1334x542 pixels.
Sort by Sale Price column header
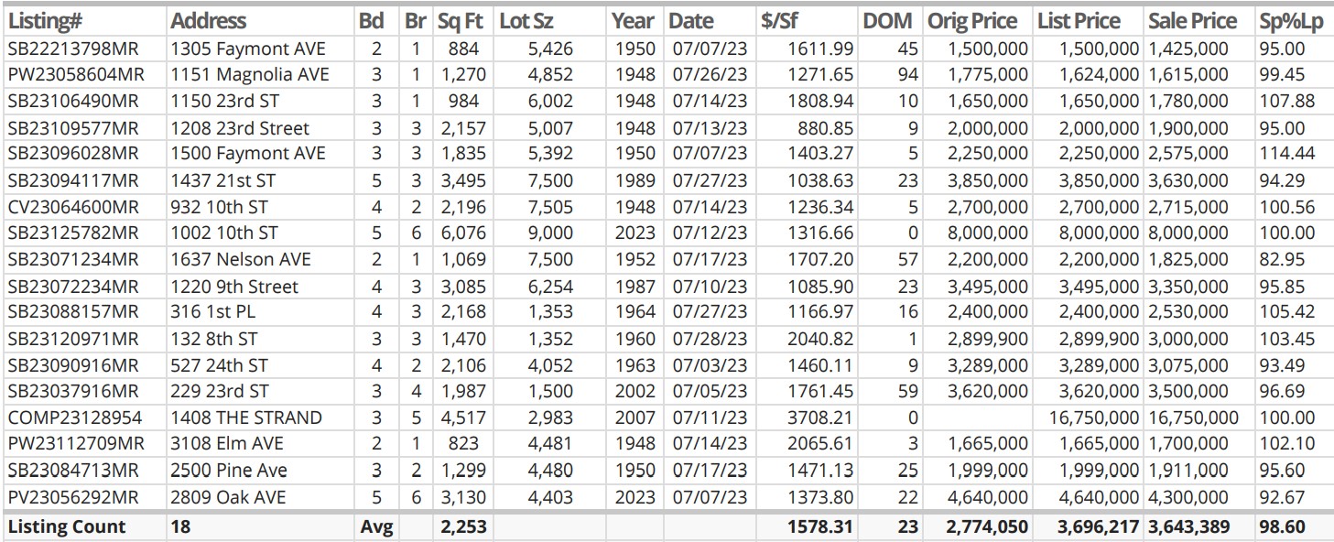(x=1192, y=20)
